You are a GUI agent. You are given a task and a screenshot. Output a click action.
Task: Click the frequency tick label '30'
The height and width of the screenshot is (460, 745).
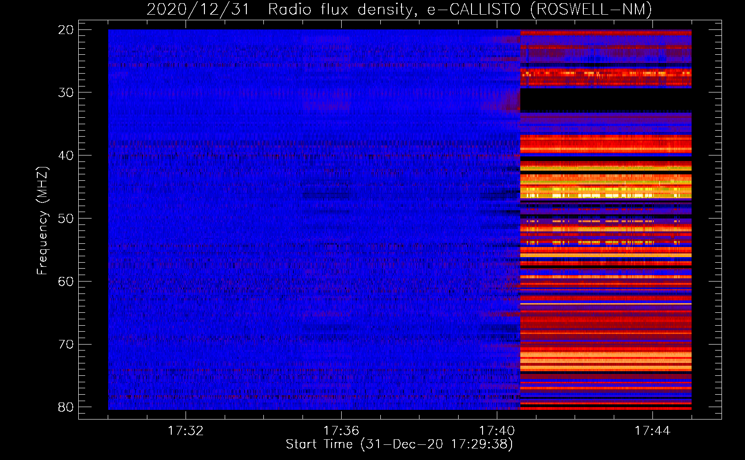coord(66,92)
